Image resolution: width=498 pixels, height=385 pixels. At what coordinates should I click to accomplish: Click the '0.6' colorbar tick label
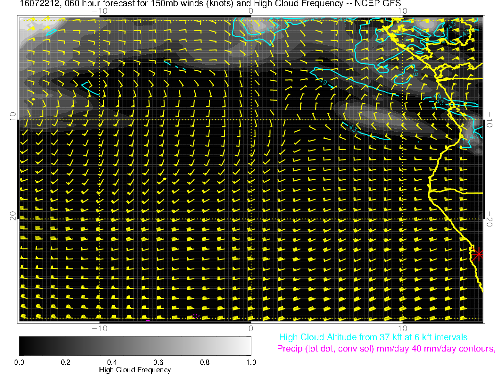pos(158,362)
